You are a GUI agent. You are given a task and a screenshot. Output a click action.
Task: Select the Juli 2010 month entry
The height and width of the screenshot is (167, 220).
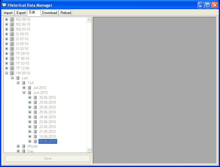(40, 88)
